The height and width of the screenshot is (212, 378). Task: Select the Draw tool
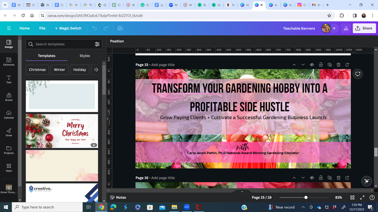9,132
